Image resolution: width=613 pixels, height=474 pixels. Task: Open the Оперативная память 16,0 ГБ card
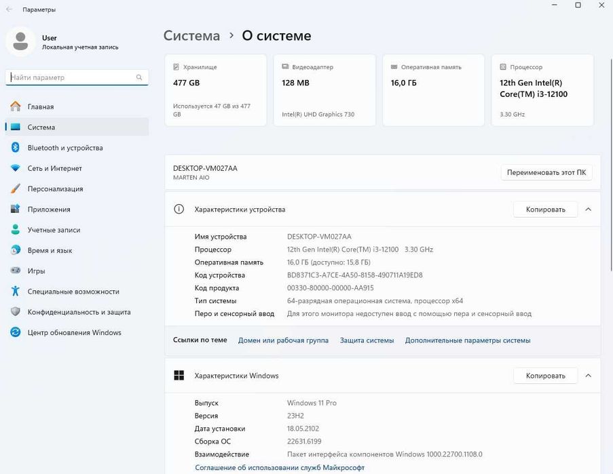tap(433, 90)
